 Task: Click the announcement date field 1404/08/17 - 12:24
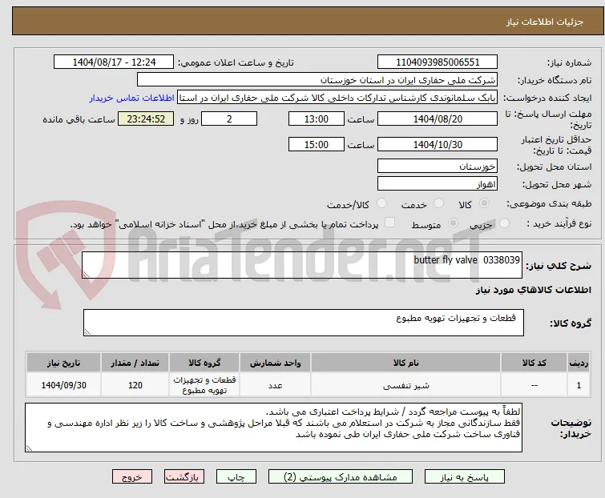click(x=114, y=62)
